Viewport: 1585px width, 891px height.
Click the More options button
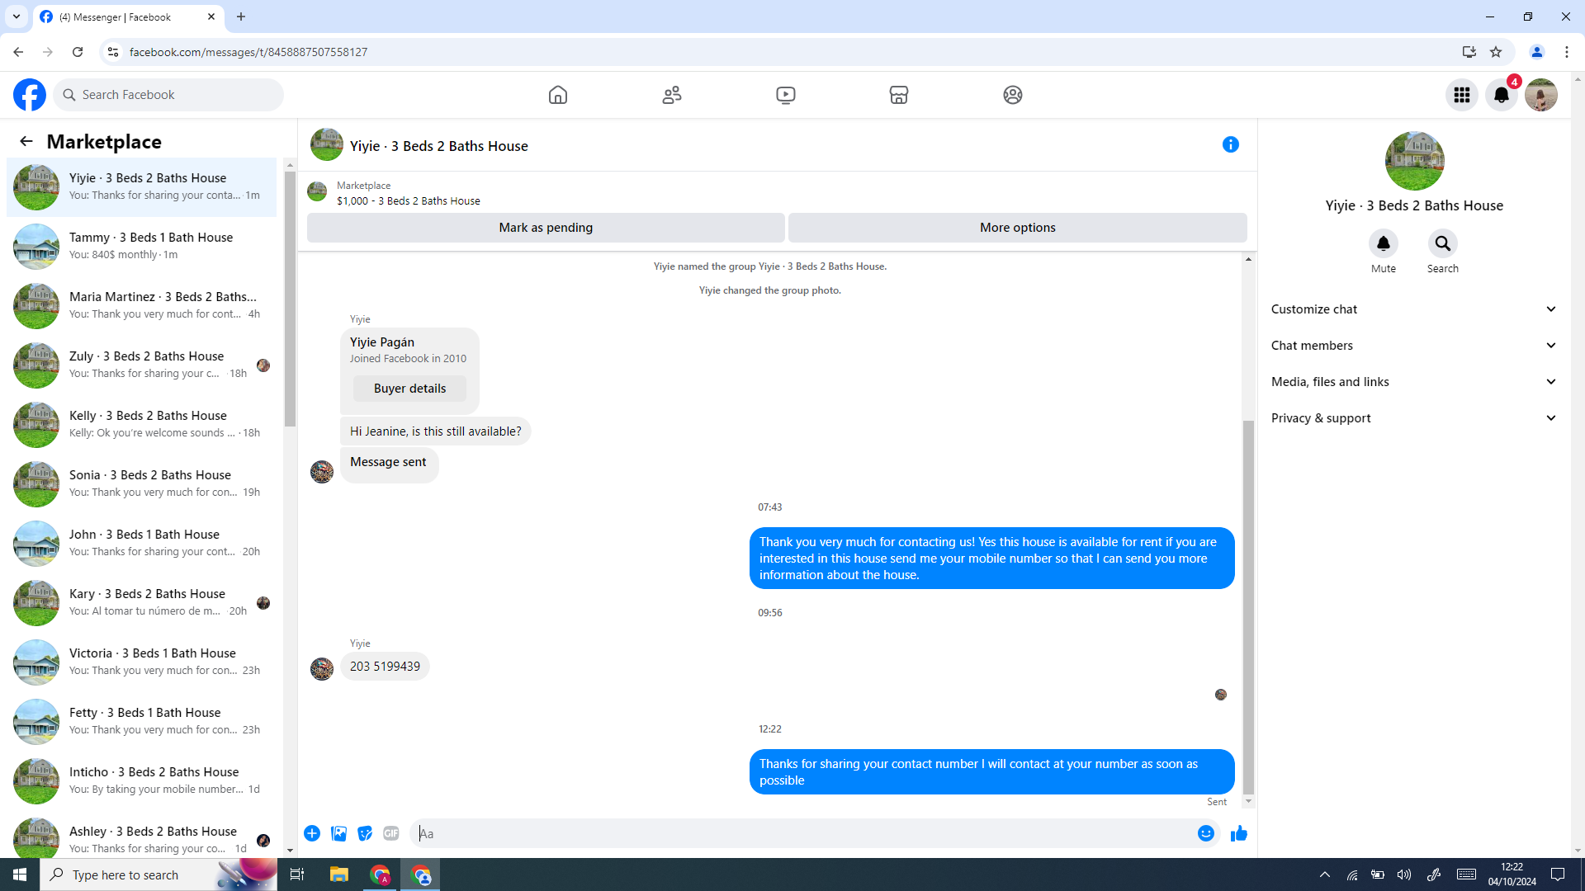[x=1018, y=228]
